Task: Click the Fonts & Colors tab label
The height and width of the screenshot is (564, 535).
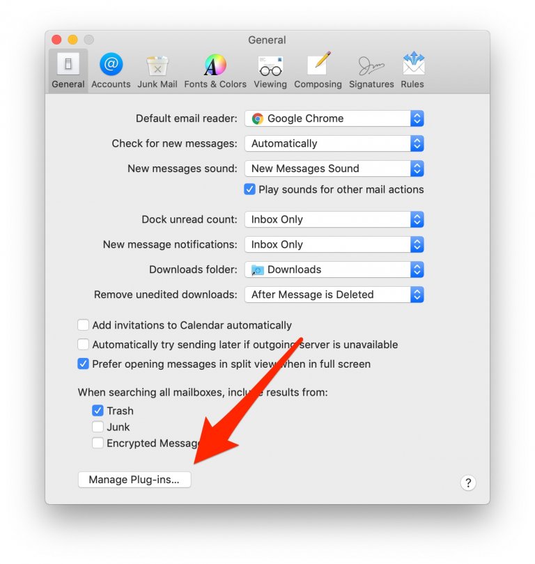Action: [x=215, y=84]
